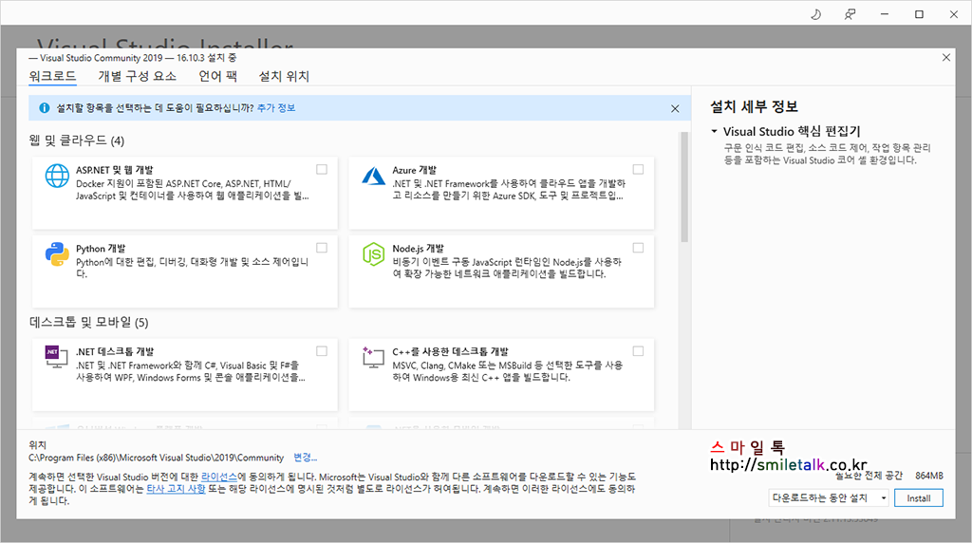Image resolution: width=972 pixels, height=543 pixels.
Task: Select the 설치 위치 tab
Action: pyautogui.click(x=283, y=76)
